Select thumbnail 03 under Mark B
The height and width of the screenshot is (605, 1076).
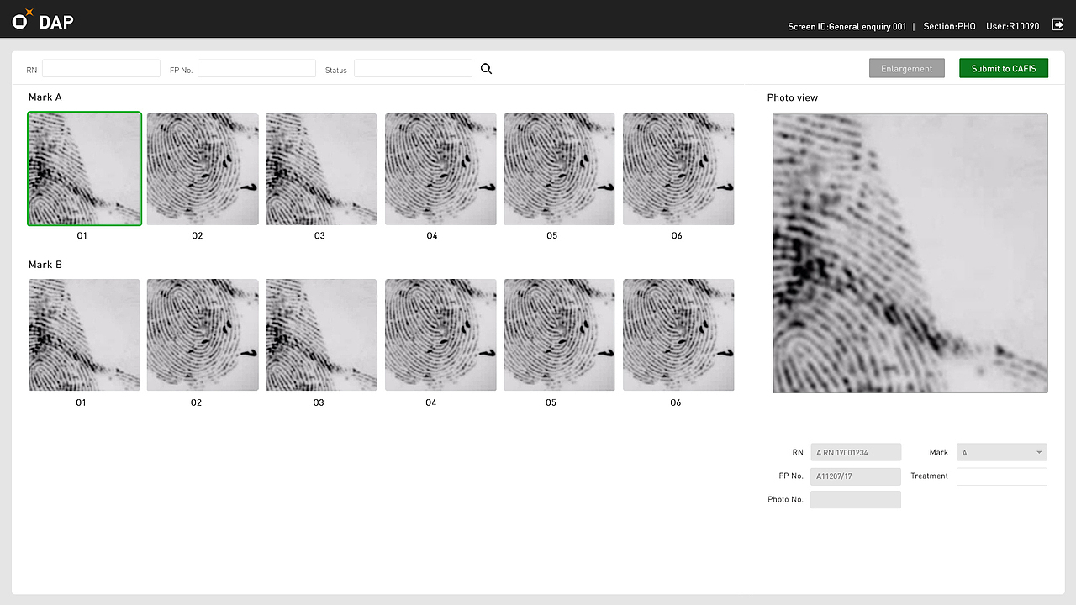[321, 334]
